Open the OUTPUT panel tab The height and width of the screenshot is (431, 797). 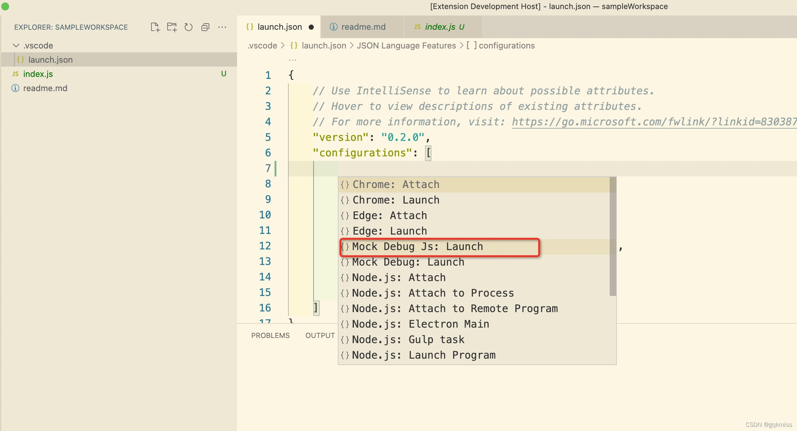point(320,336)
